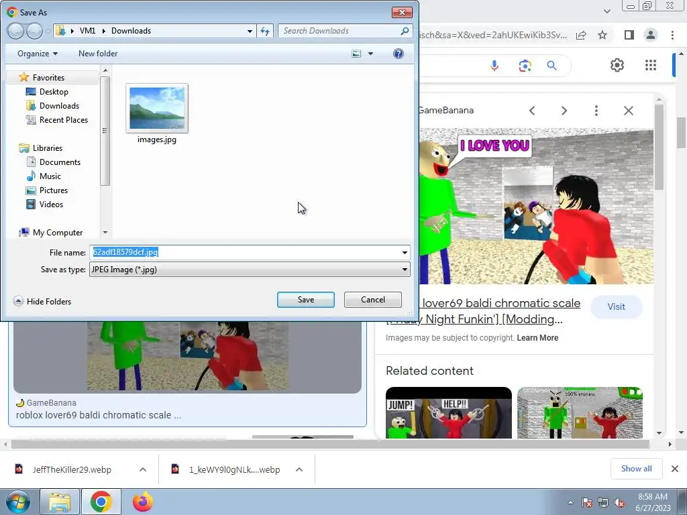Click the large Baldi I LOVE YOU preview image

[536, 206]
